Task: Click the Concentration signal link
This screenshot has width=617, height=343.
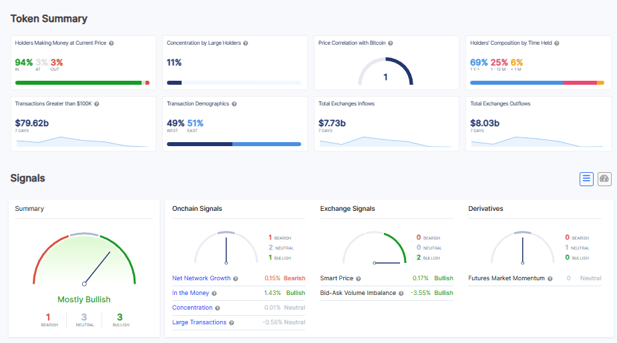Action: [192, 308]
